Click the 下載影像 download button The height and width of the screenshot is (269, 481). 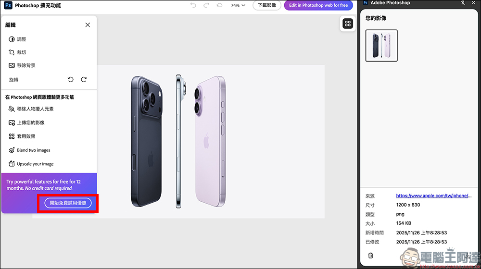click(x=267, y=5)
